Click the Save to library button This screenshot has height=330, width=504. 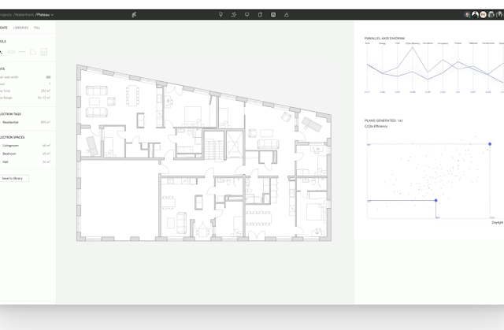pyautogui.click(x=13, y=179)
